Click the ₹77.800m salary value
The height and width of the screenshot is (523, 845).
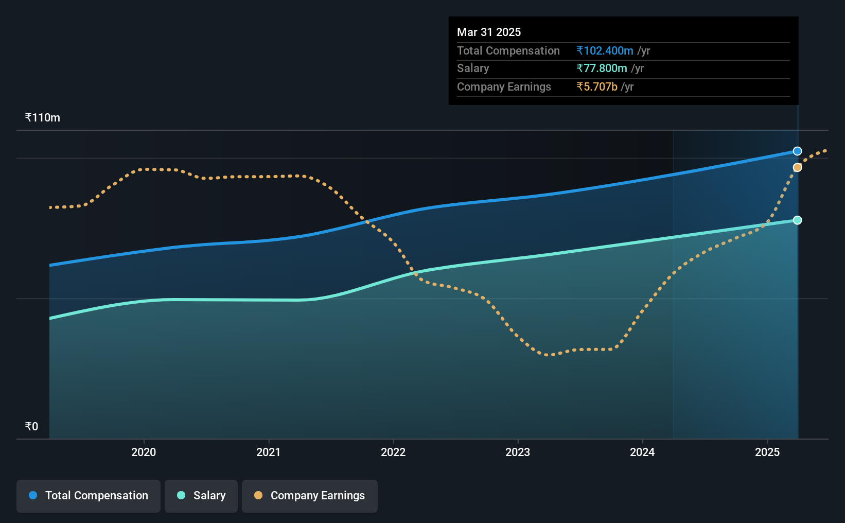coord(602,68)
